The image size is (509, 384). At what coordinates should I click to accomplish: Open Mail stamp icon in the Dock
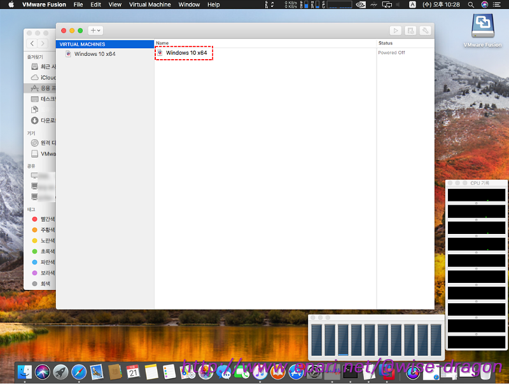[97, 372]
